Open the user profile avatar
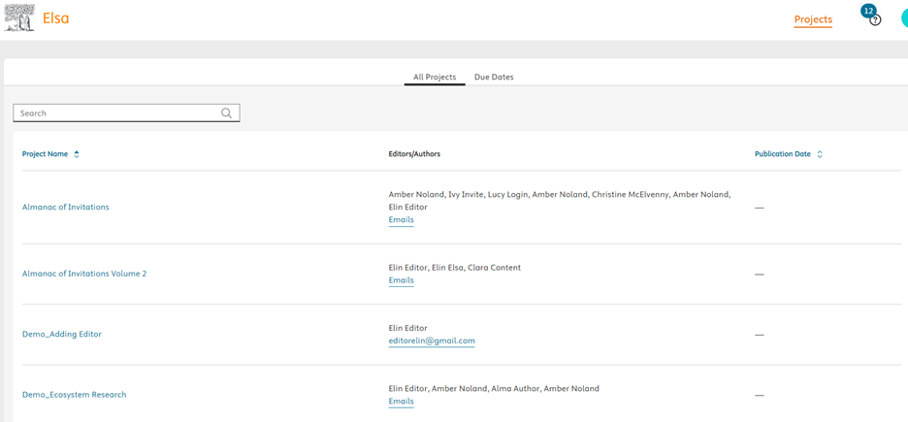 tap(903, 18)
